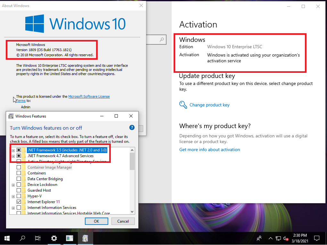This screenshot has width=327, height=245.
Task: Expand the Device Lockdown tree node
Action: 13,185
